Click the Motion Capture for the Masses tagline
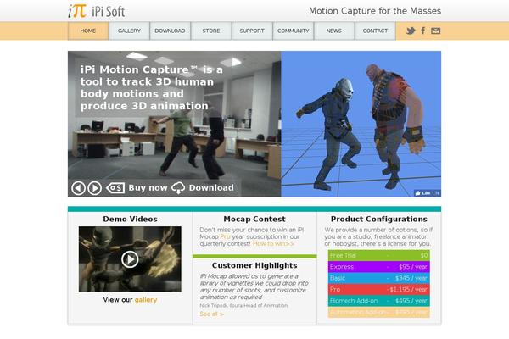The height and width of the screenshot is (339, 509). point(375,11)
